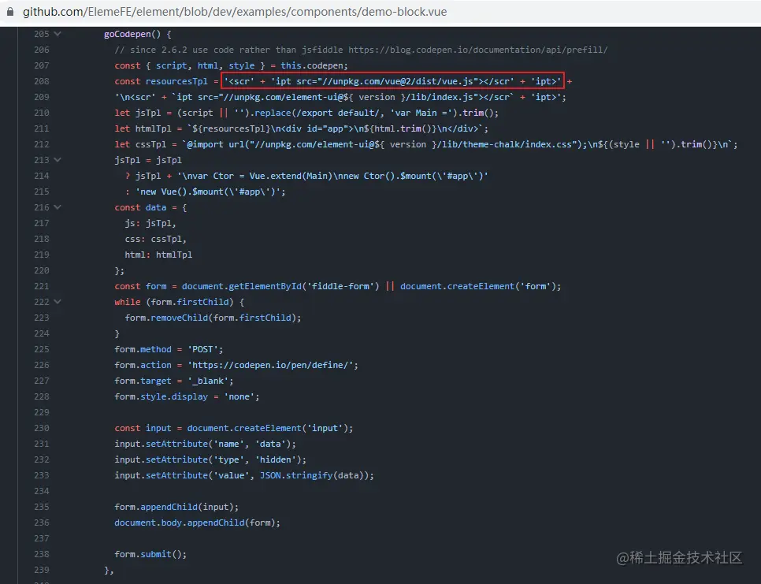The width and height of the screenshot is (761, 584).
Task: Click 'JSON.stringify' on line 233
Action: (x=296, y=475)
